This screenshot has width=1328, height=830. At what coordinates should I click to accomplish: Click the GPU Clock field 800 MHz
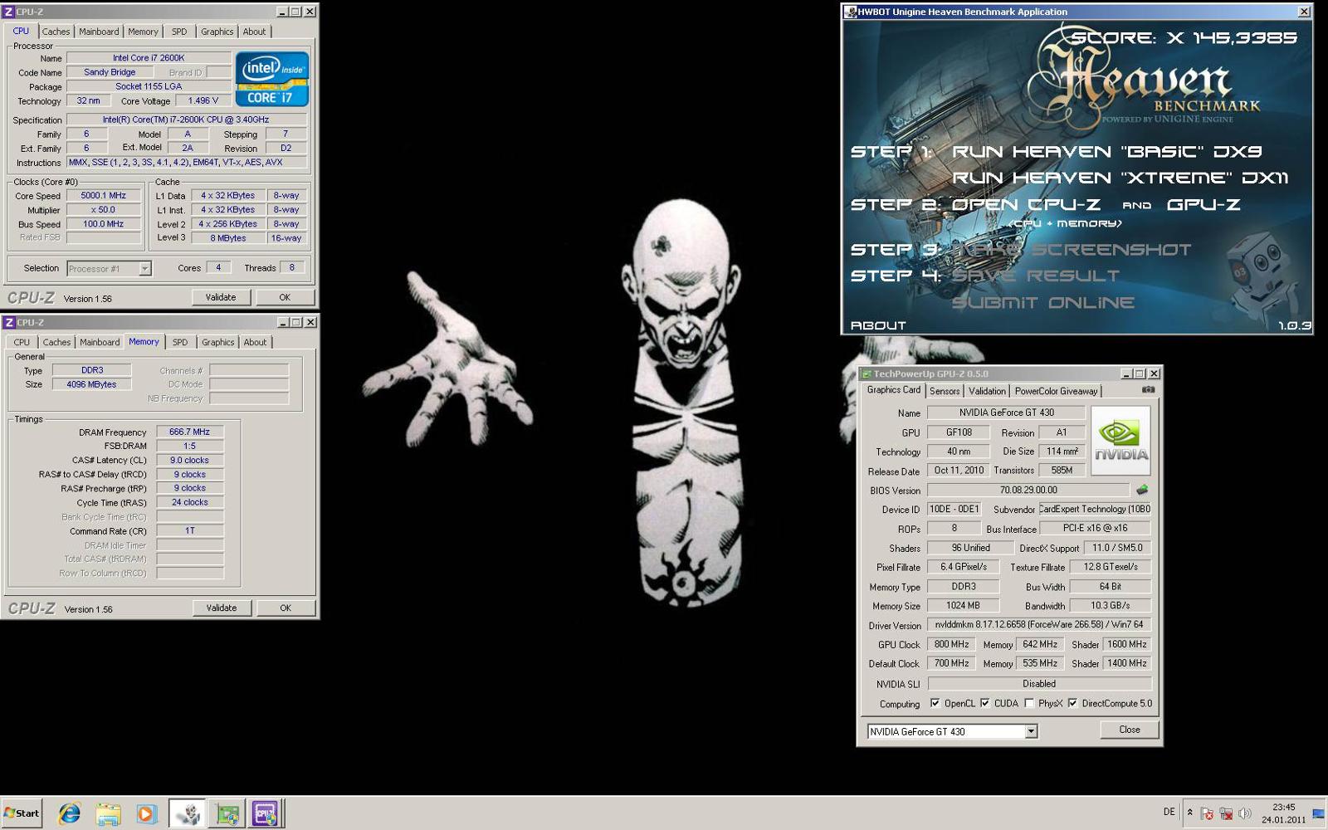coord(952,644)
